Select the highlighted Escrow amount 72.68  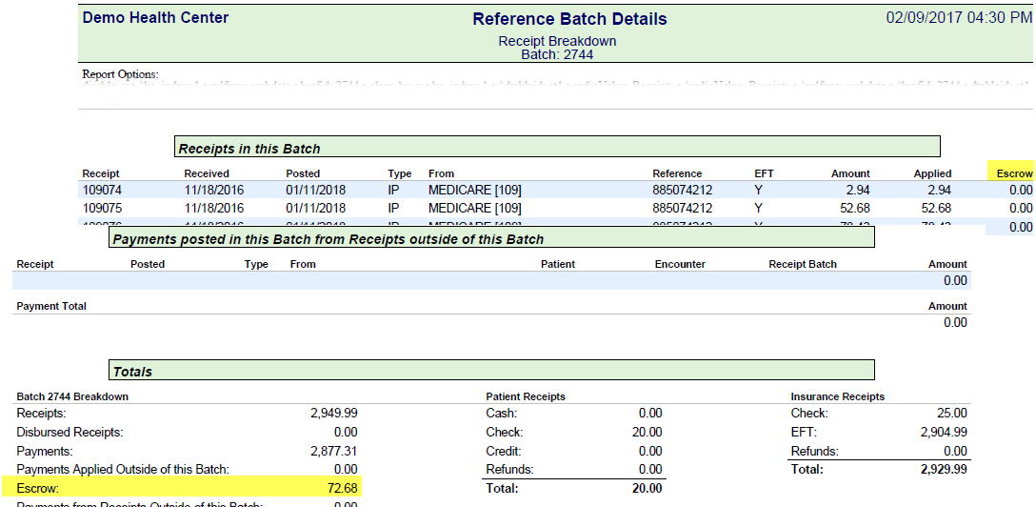pos(341,489)
